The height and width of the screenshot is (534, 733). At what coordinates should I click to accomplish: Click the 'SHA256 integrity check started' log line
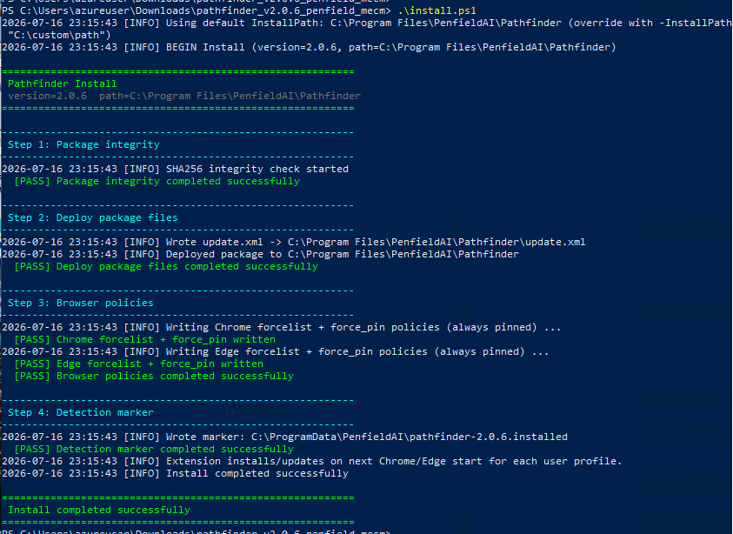[176, 169]
